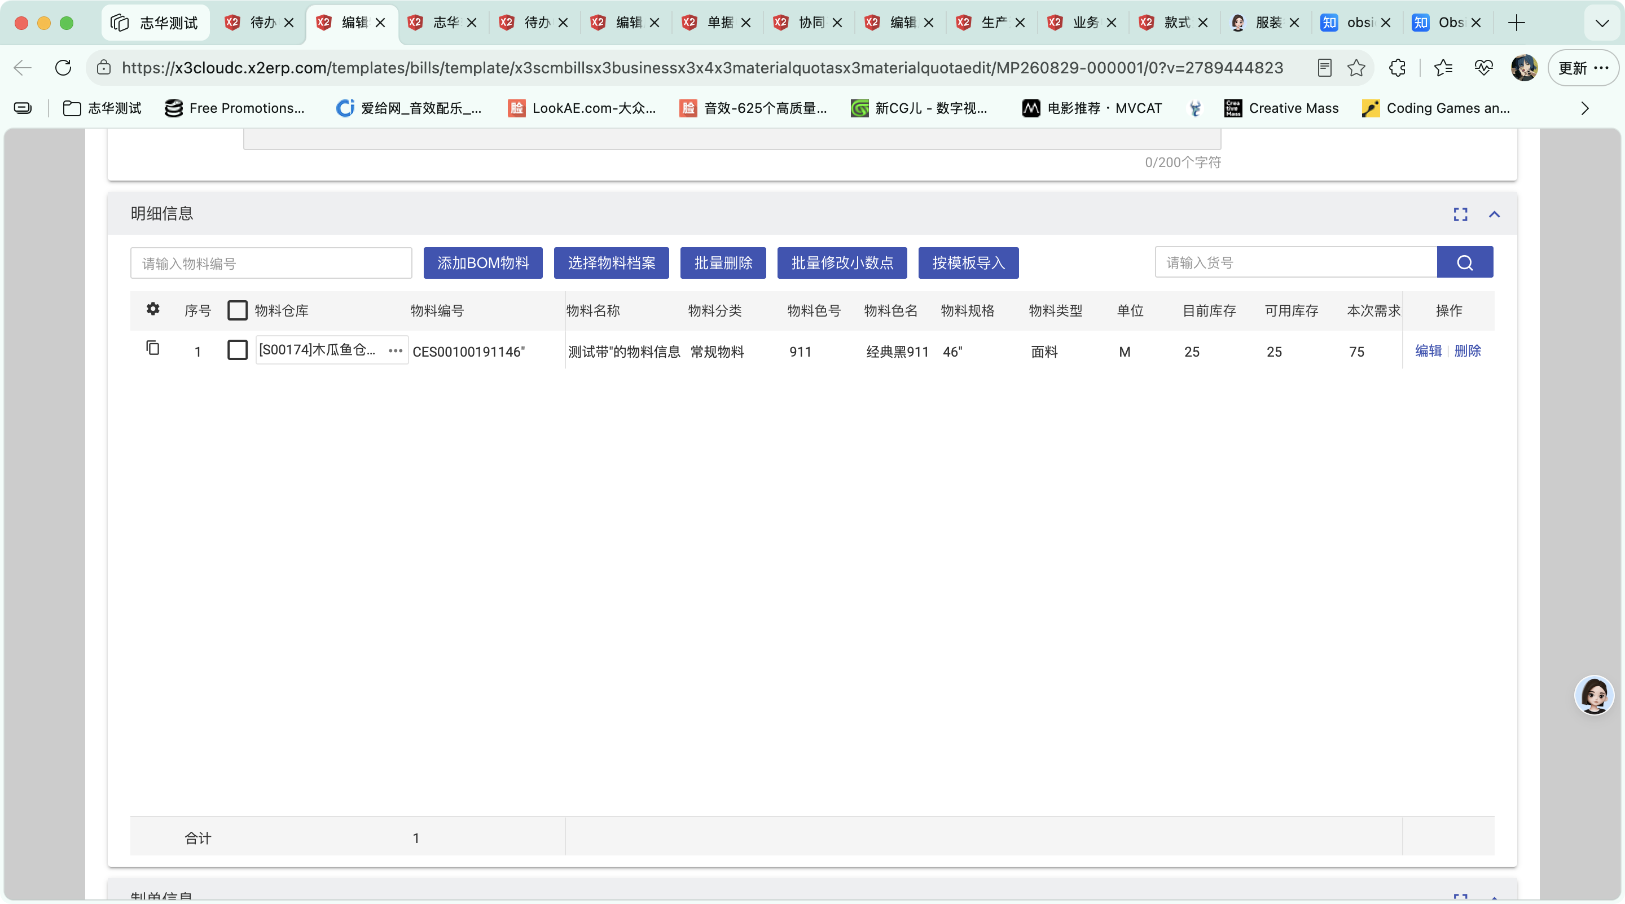This screenshot has height=904, width=1625.
Task: Switch to the 协同 browser tab
Action: 808,23
